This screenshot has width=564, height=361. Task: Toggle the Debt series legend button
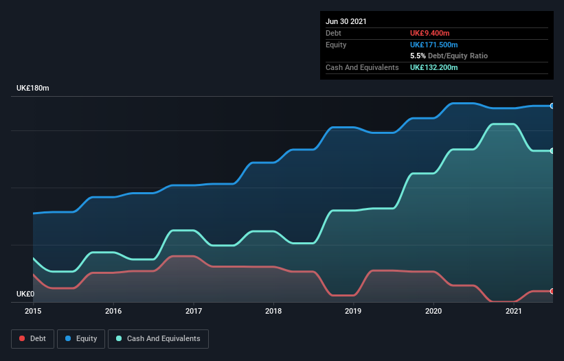[x=32, y=339]
